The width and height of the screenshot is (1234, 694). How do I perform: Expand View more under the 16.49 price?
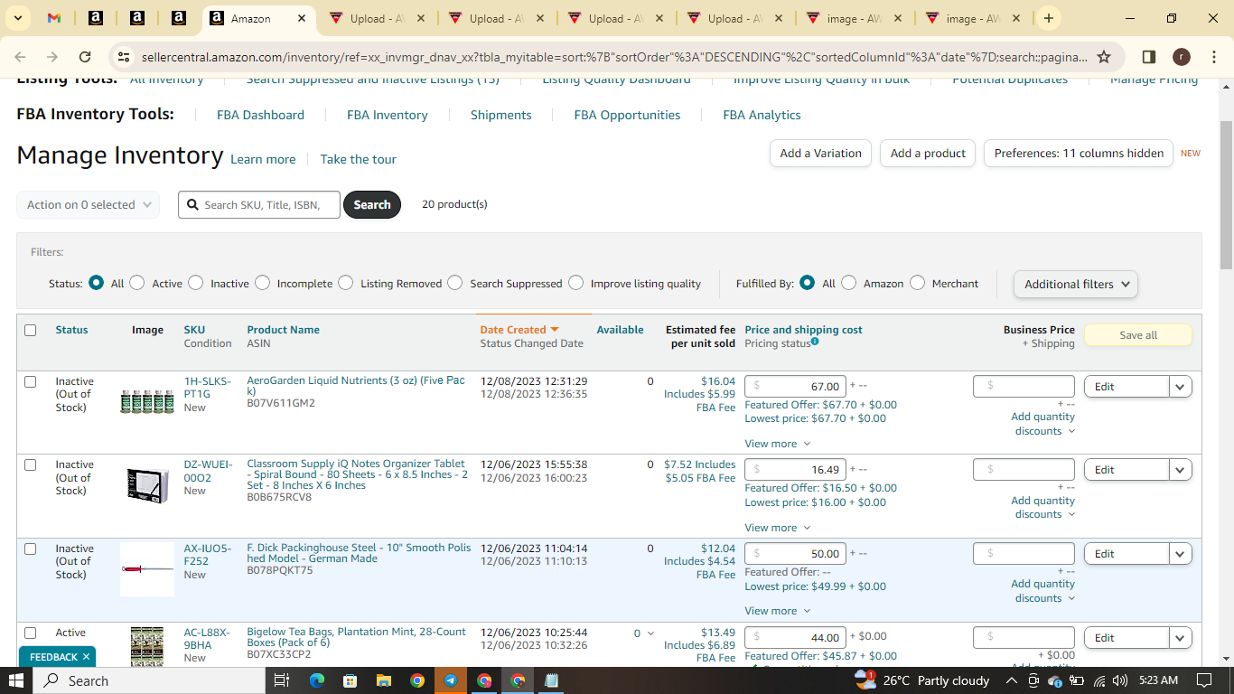(x=778, y=528)
